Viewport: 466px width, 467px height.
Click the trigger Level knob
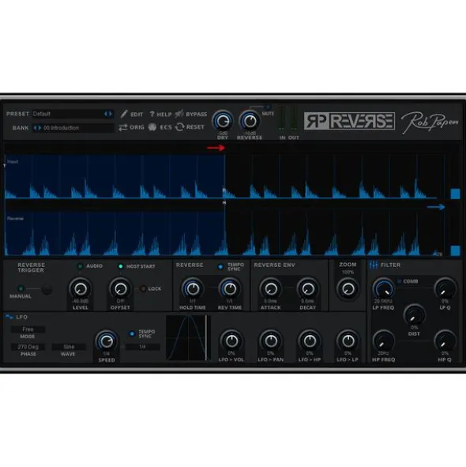[x=80, y=288]
